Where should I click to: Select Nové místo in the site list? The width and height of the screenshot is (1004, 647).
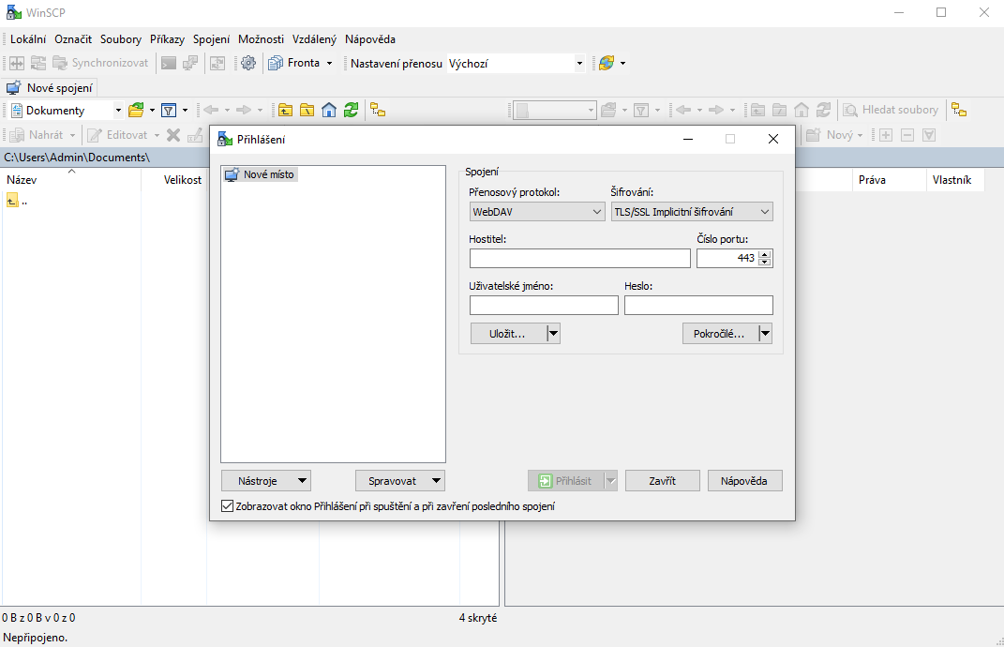click(x=261, y=174)
